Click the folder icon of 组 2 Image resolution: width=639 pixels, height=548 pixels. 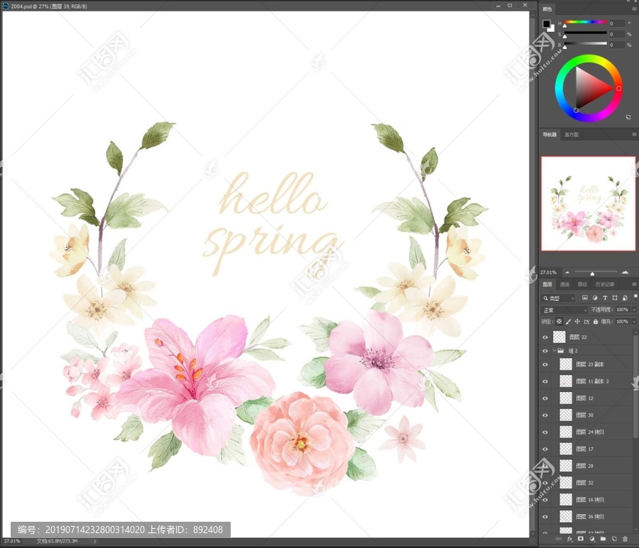point(561,351)
